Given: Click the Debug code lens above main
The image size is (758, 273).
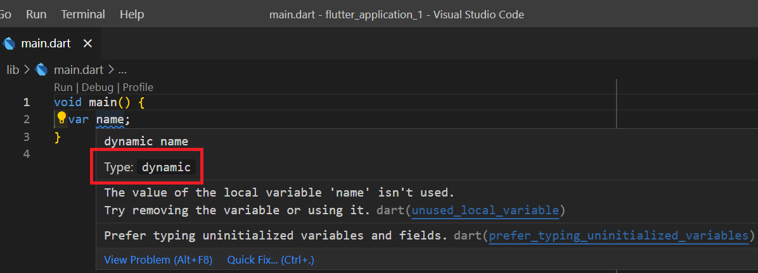Looking at the screenshot, I should coord(97,87).
